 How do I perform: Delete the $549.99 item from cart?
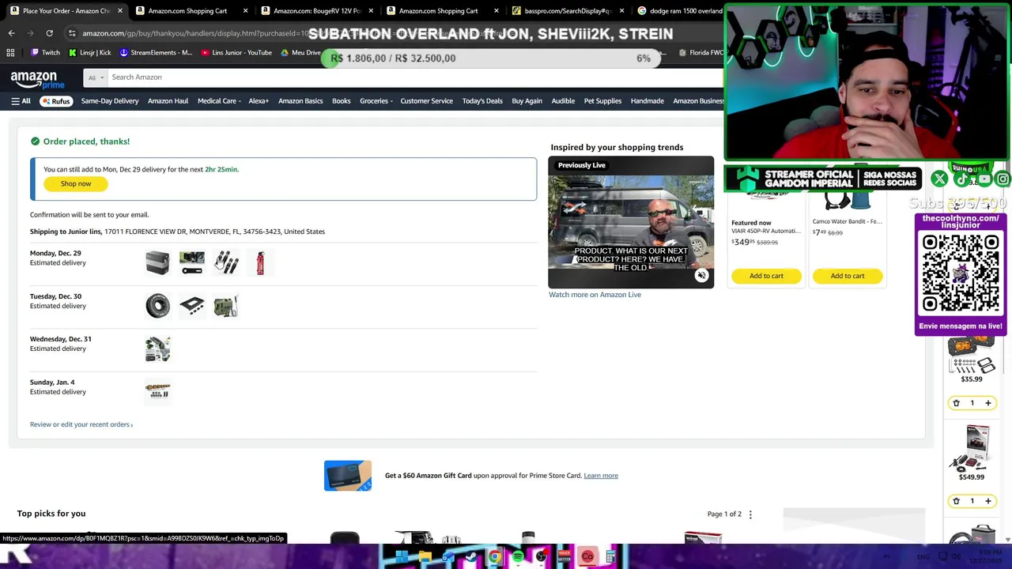pyautogui.click(x=956, y=501)
